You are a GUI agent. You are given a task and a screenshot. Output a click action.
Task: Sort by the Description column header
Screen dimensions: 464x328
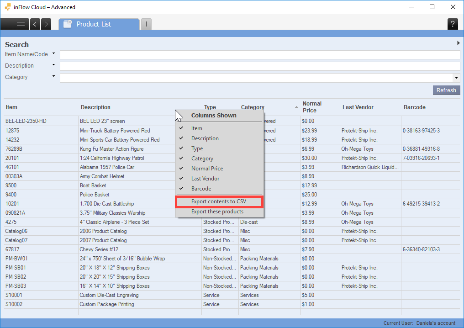[x=95, y=107]
